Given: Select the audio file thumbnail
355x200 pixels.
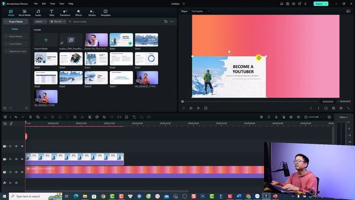Looking at the screenshot, I should [71, 40].
